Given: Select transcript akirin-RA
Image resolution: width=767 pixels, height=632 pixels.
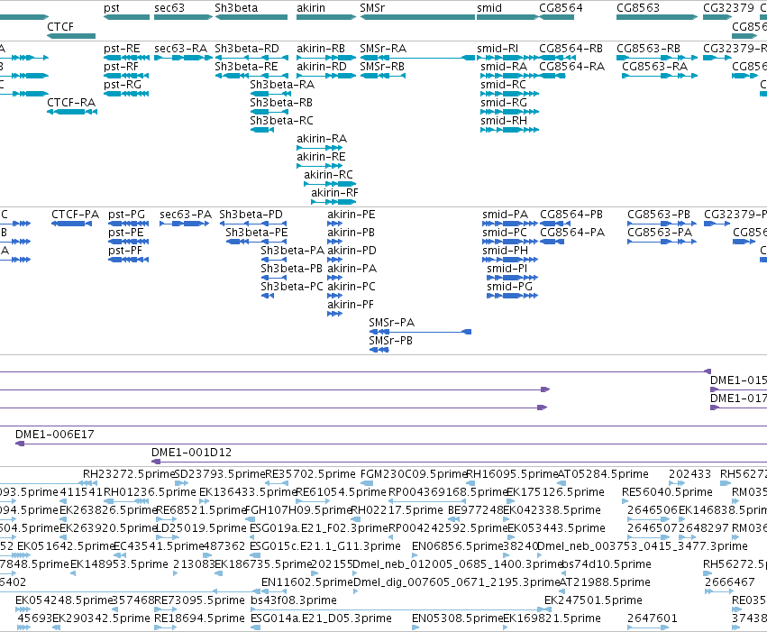Looking at the screenshot, I should [320, 148].
